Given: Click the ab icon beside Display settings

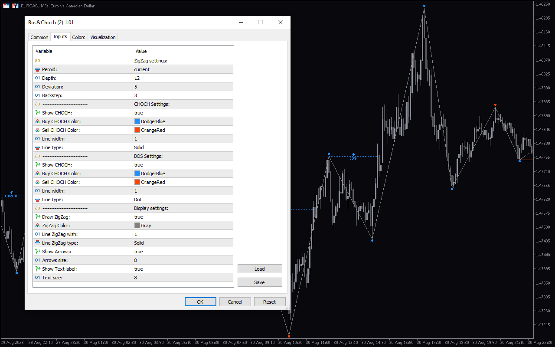Looking at the screenshot, I should click(x=37, y=208).
